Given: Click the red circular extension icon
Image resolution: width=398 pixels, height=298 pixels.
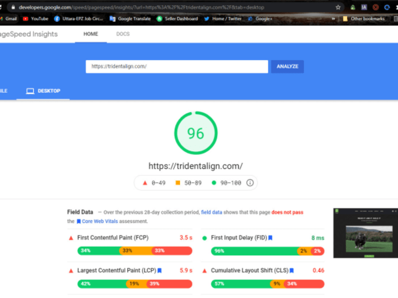Looking at the screenshot, I should [x=376, y=7].
